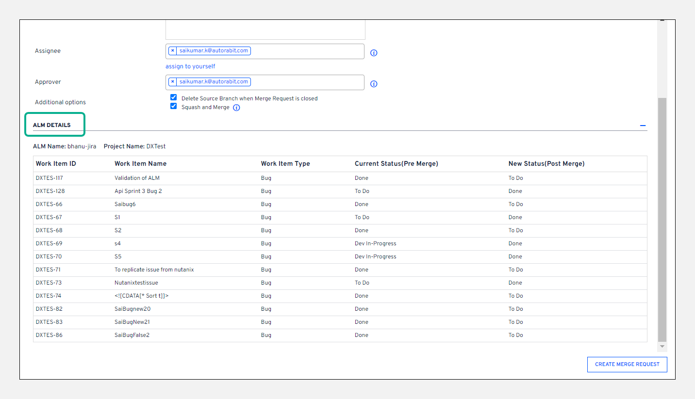Click info icon next to Squash and Merge

tap(236, 108)
